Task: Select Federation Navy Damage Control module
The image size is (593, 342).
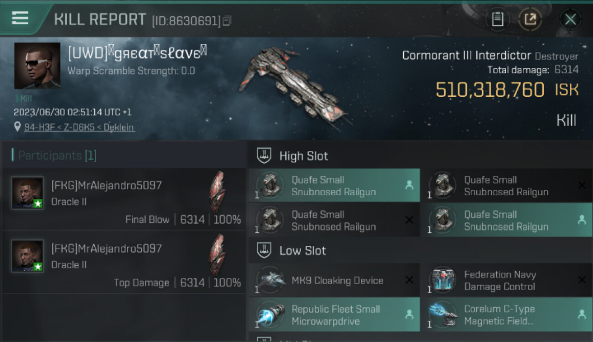Action: tap(506, 280)
